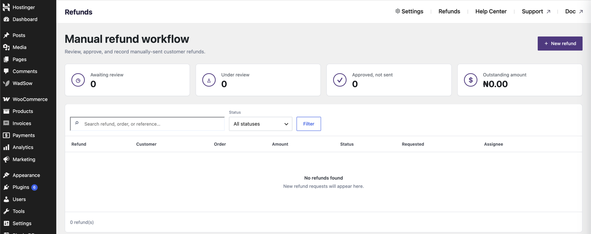Click the Products box icon

[x=6, y=111]
